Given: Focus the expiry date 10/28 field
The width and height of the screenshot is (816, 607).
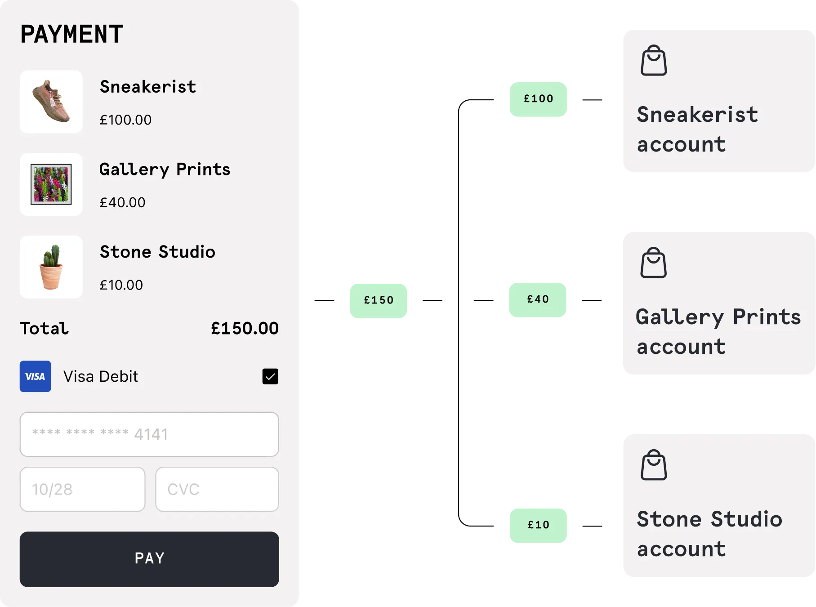Looking at the screenshot, I should click(82, 489).
